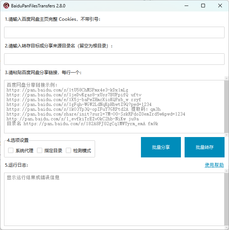Click the label '3.请粘贴百度网盘分享链接'

[x=31, y=73]
